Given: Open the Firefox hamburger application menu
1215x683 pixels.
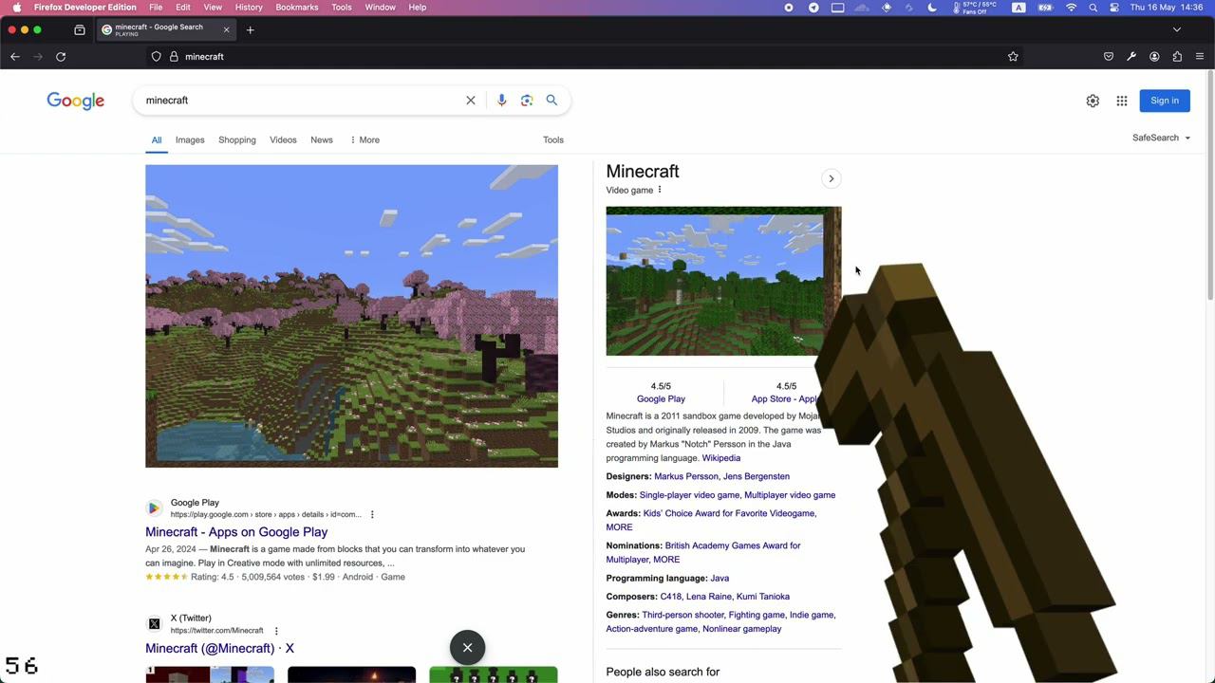Looking at the screenshot, I should point(1200,57).
